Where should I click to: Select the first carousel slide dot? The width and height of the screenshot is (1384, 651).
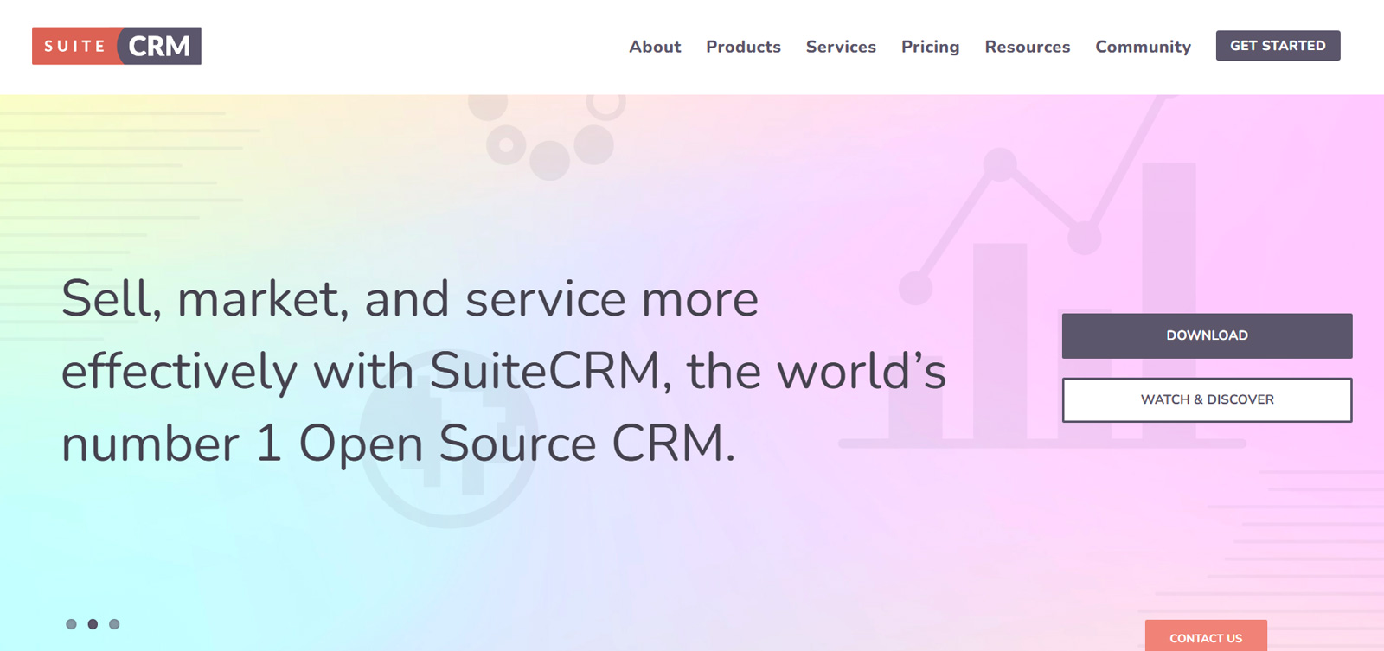[71, 624]
